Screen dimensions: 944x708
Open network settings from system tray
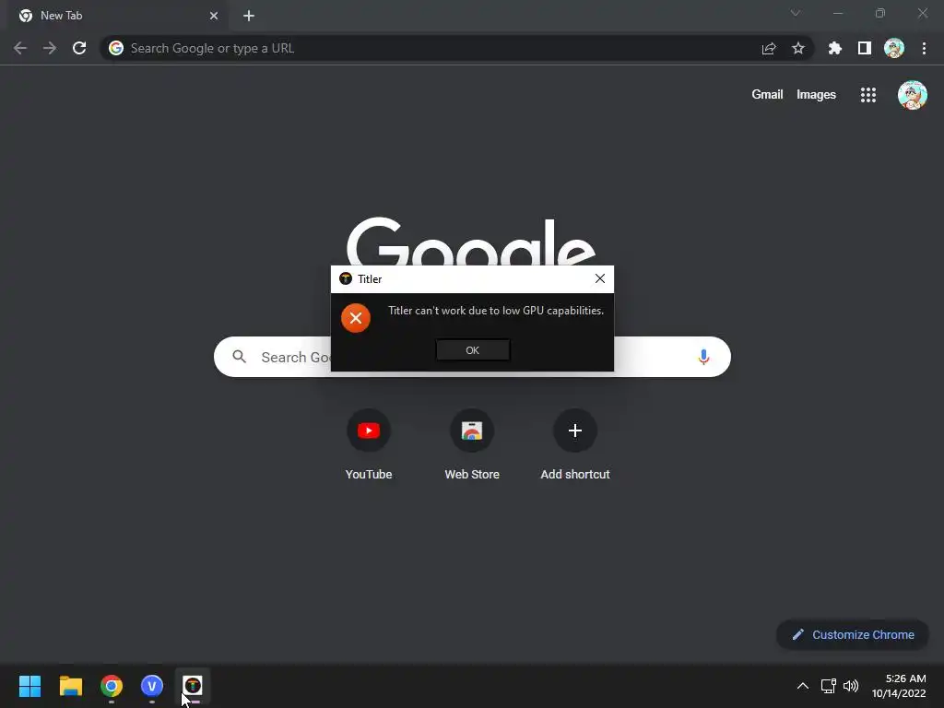coord(829,686)
